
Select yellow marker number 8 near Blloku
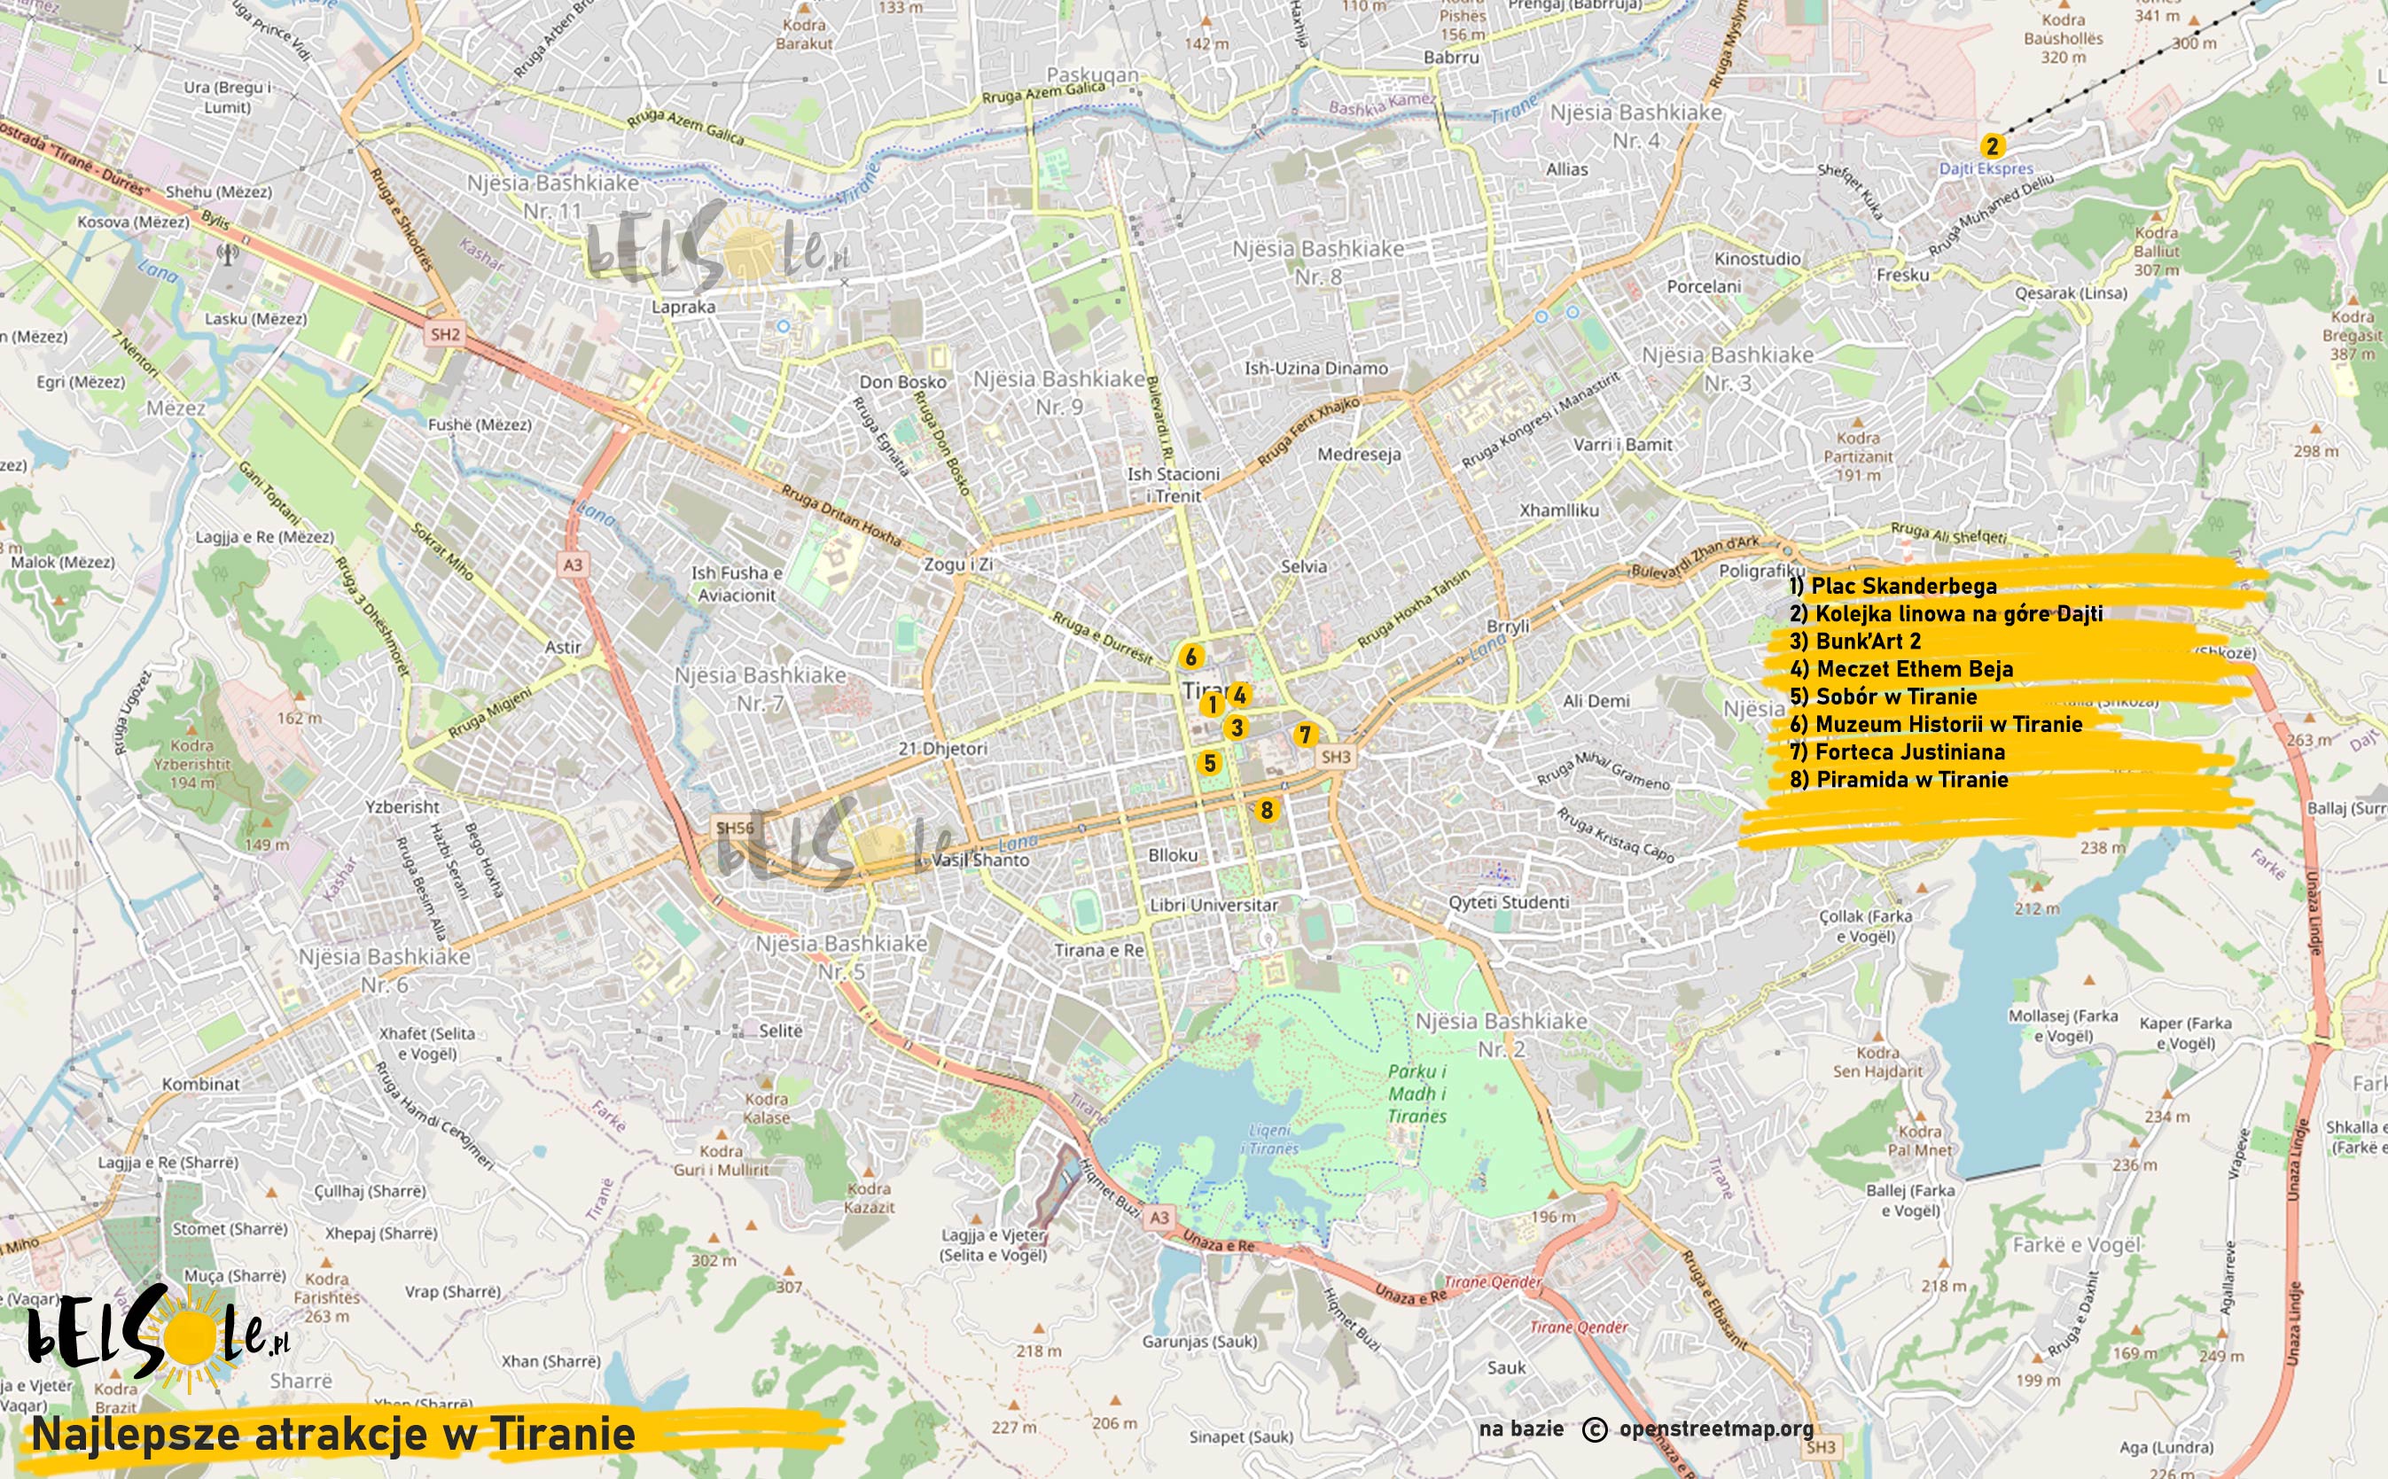tap(1266, 810)
